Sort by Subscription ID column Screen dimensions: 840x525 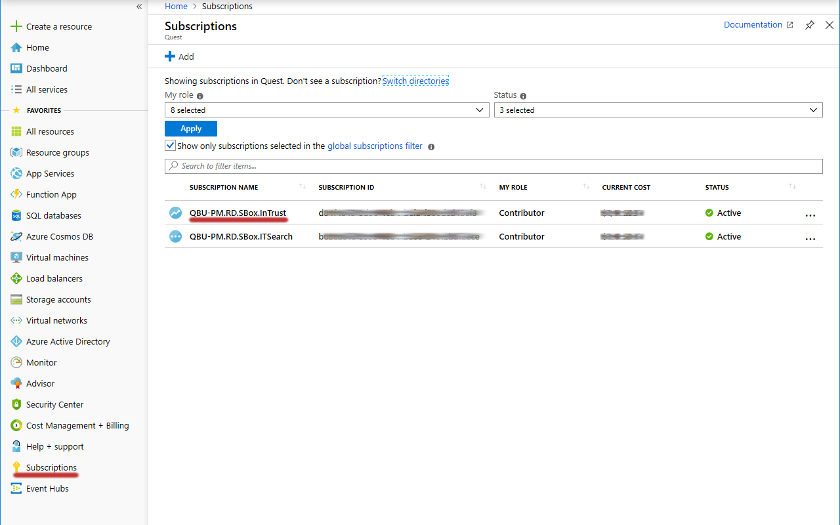(x=346, y=187)
